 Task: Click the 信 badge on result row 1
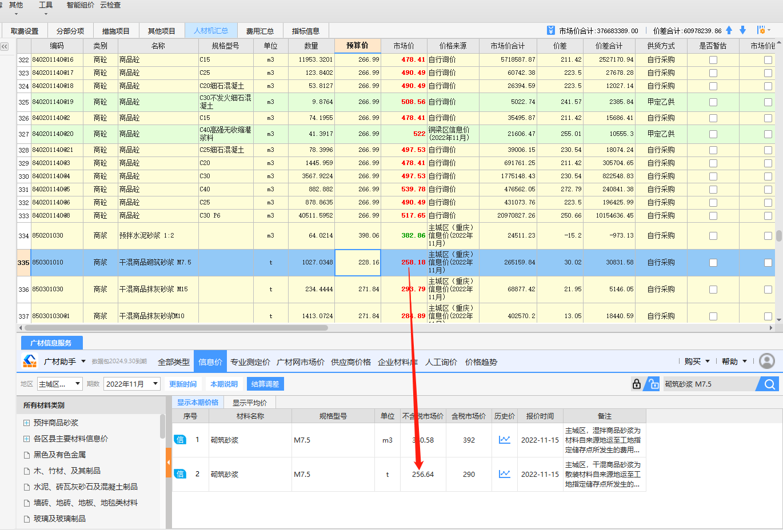coord(180,440)
